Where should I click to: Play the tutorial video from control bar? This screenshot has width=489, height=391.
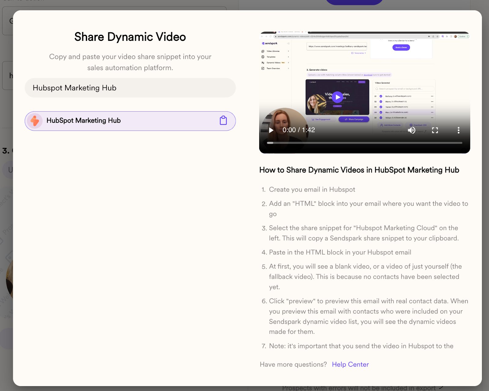tap(271, 130)
